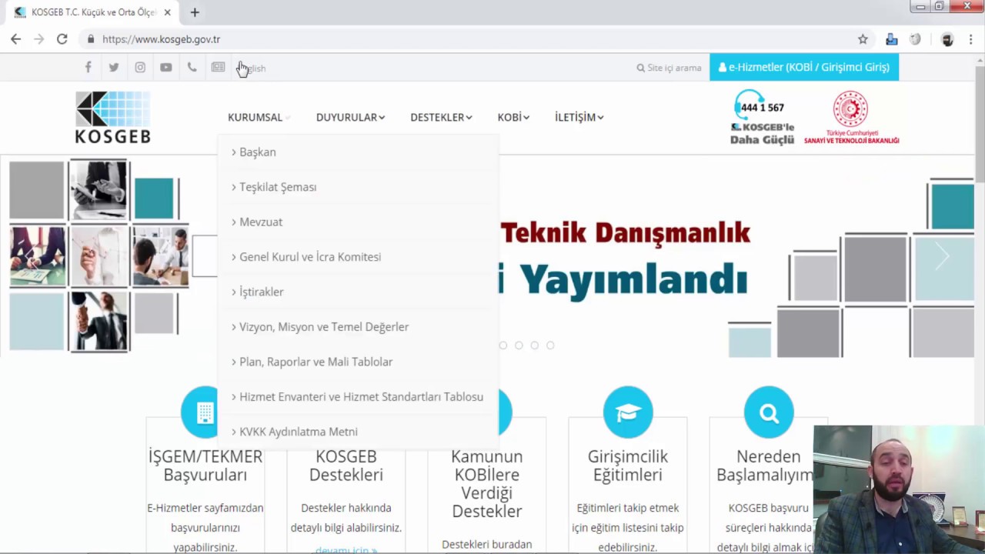Image resolution: width=985 pixels, height=554 pixels.
Task: Open a new browser tab
Action: [x=195, y=12]
